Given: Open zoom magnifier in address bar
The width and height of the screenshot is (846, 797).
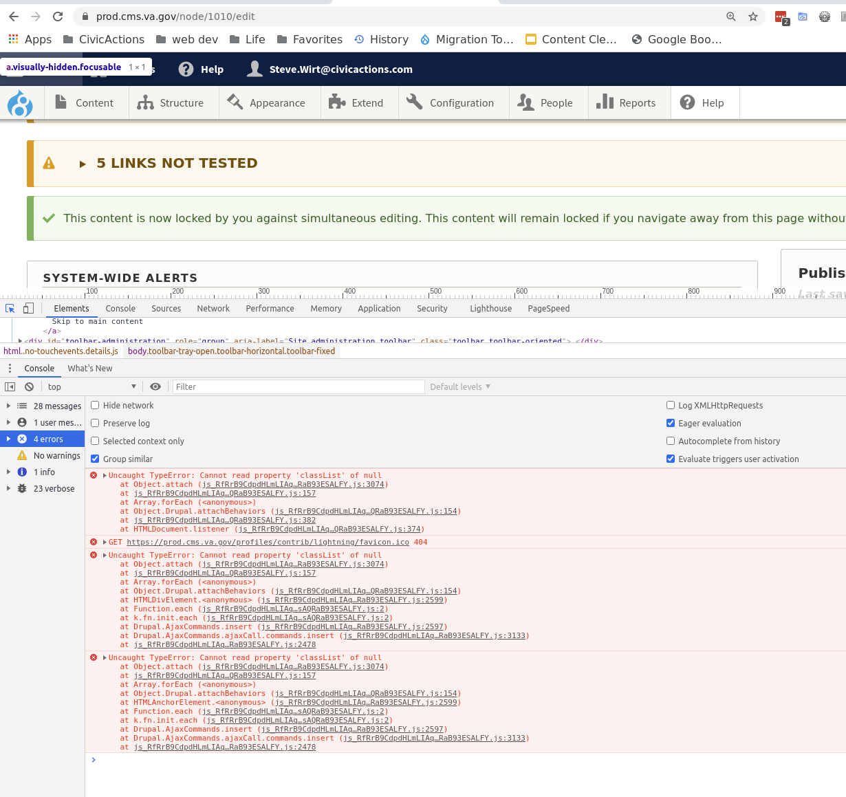Looking at the screenshot, I should tap(731, 17).
